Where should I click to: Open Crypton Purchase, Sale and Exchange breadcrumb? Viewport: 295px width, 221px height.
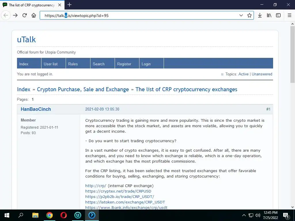(83, 89)
